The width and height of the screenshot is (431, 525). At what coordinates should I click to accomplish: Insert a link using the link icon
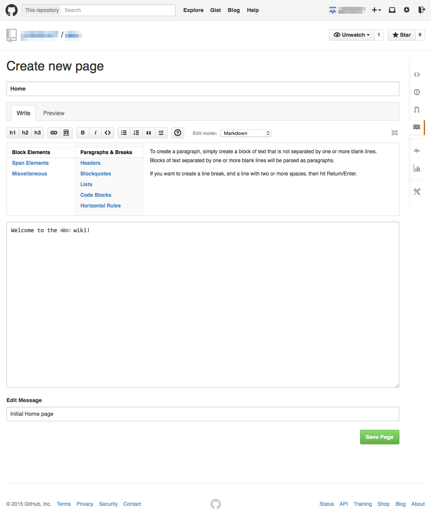[53, 133]
